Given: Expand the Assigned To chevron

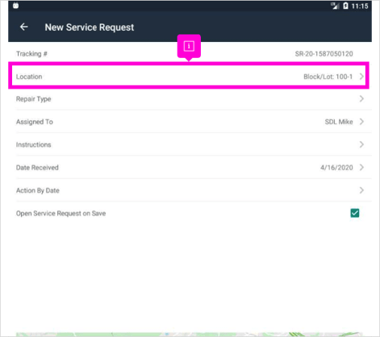Looking at the screenshot, I should (361, 122).
